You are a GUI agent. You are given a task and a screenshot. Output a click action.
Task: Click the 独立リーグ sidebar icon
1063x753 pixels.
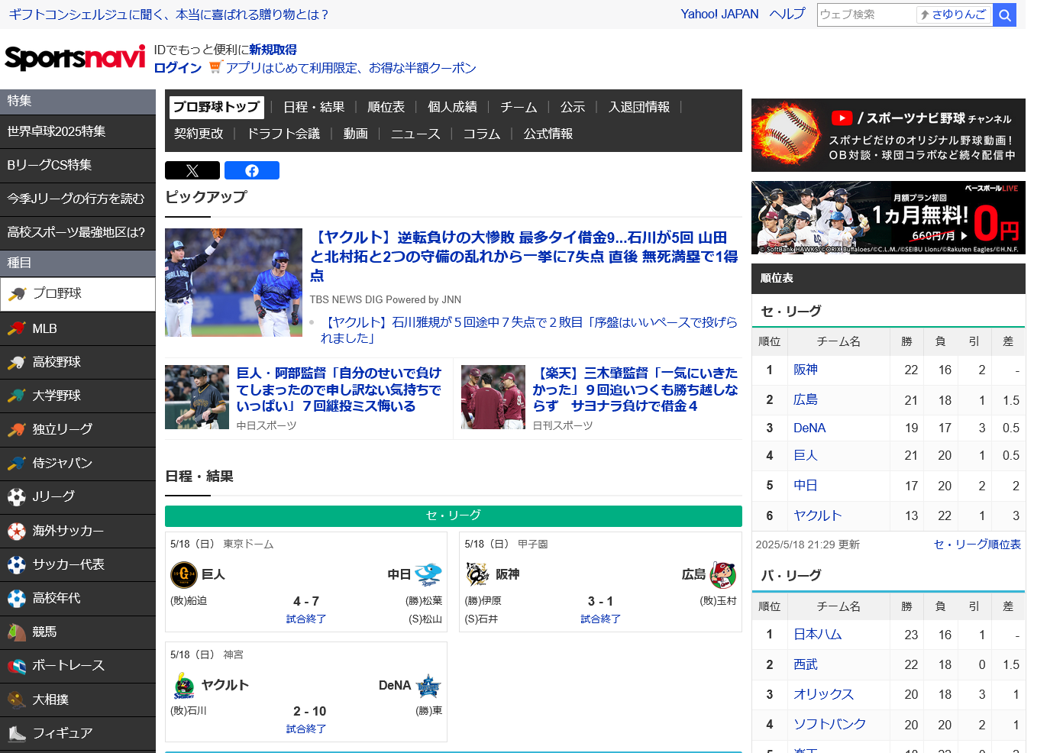click(17, 429)
